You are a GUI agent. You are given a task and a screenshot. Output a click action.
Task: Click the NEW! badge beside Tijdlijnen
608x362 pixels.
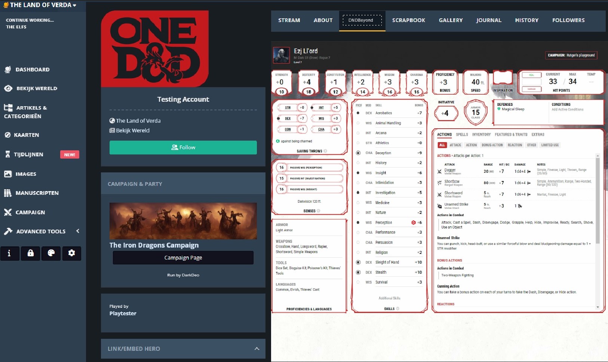[70, 154]
